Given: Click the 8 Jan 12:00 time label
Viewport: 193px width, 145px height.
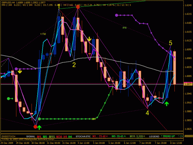Looking at the screenshot, I should (176, 143).
